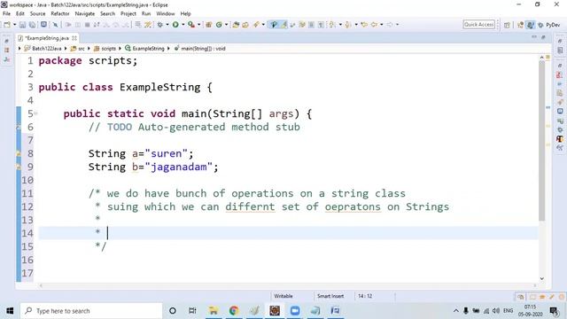Open the Source menu

point(37,13)
